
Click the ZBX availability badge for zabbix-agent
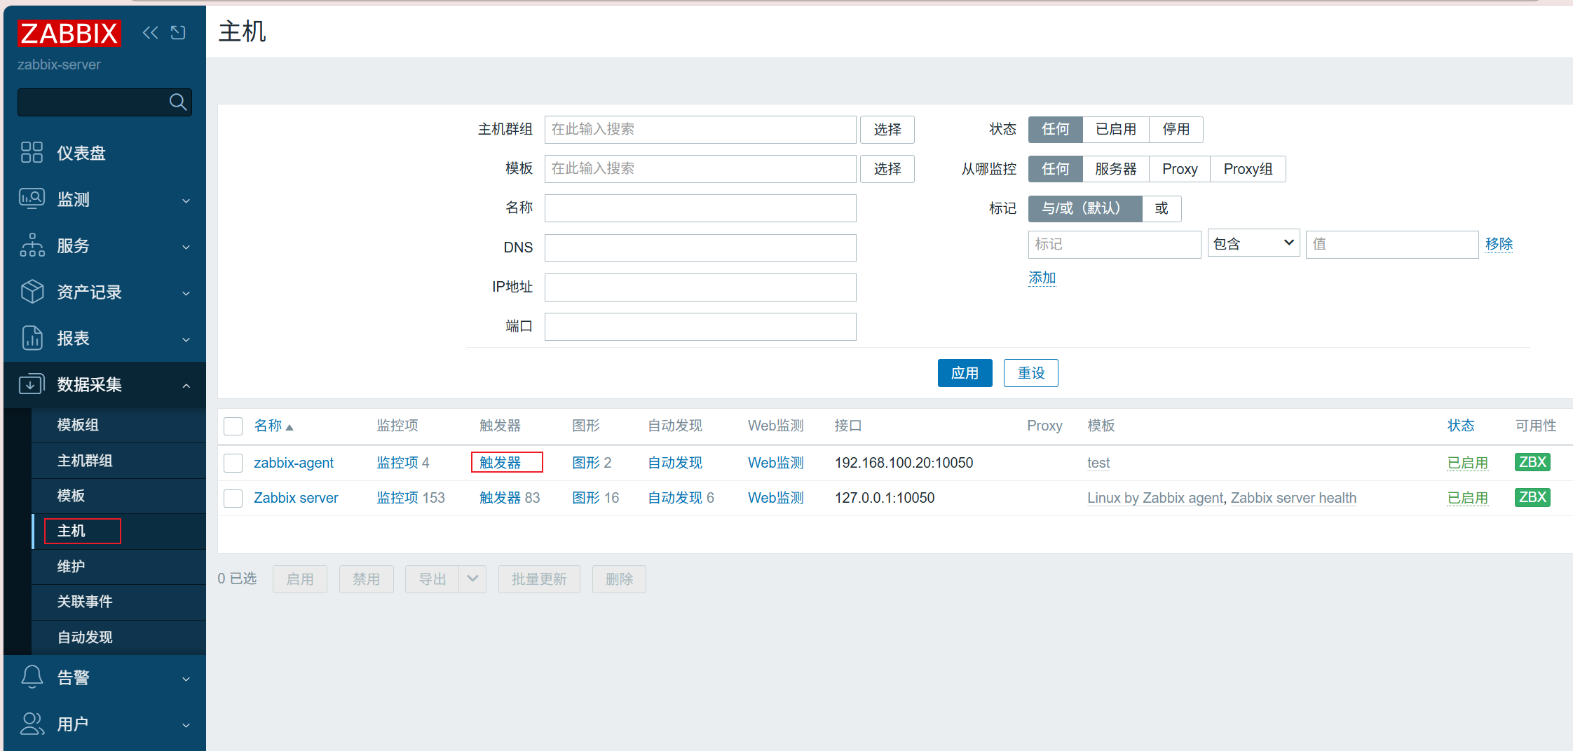1532,462
